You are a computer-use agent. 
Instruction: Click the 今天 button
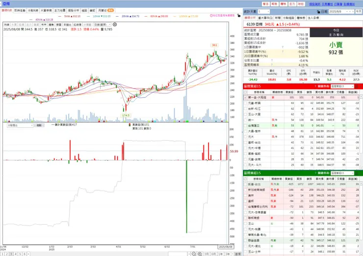(x=359, y=12)
